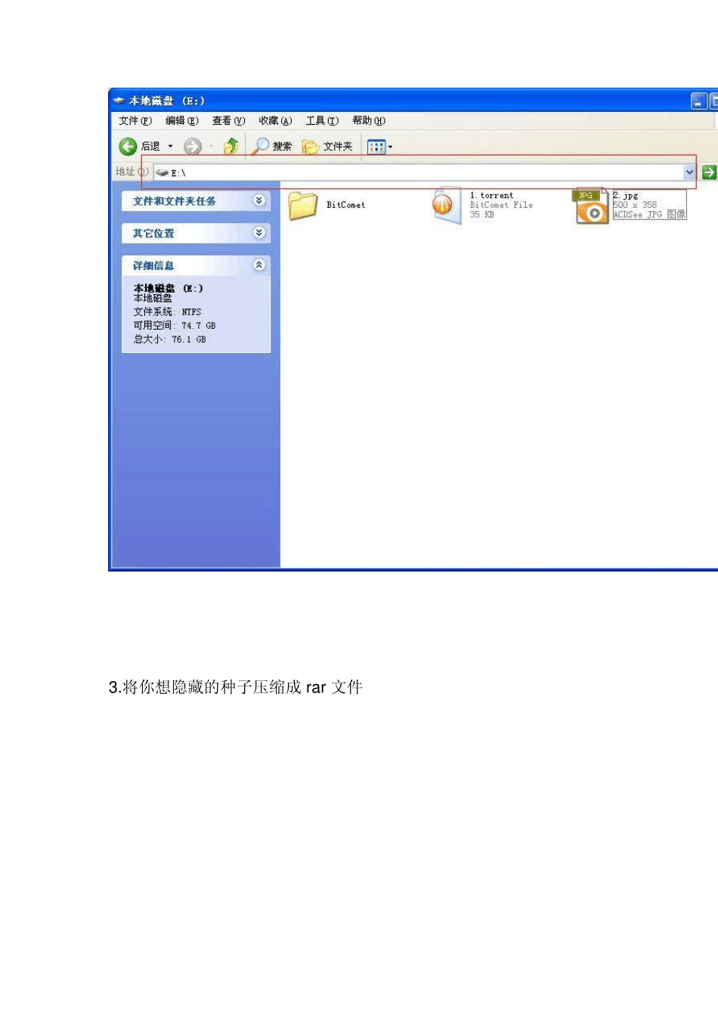
Task: Click the 详细信息 panel header
Action: click(196, 266)
